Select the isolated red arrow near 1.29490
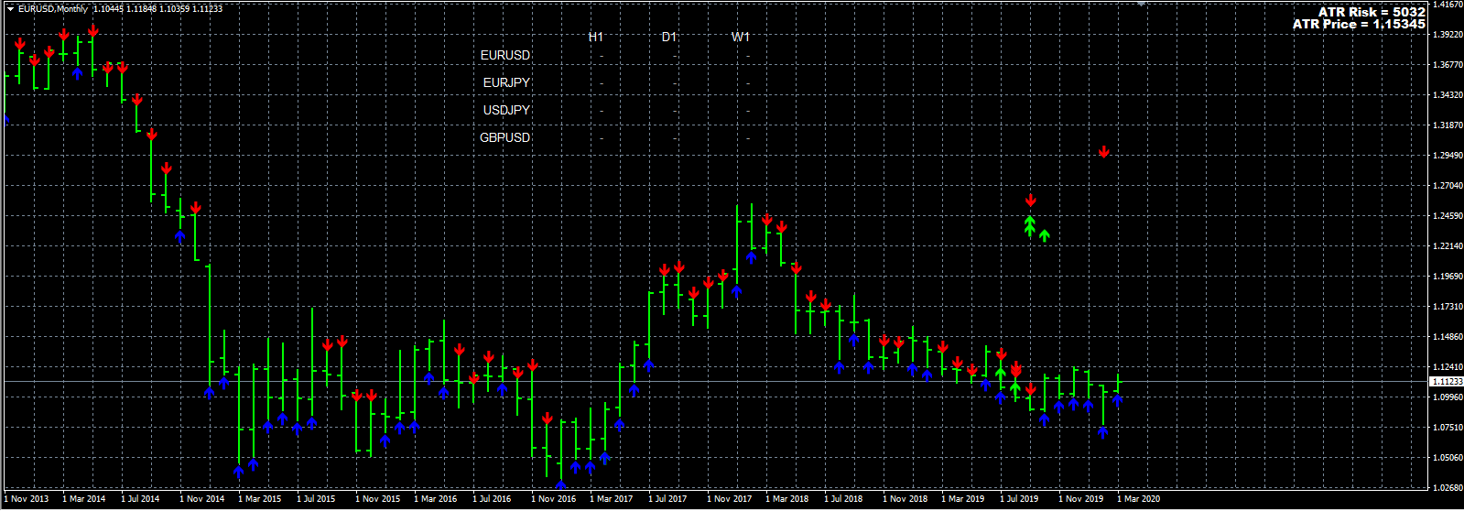 point(1104,152)
